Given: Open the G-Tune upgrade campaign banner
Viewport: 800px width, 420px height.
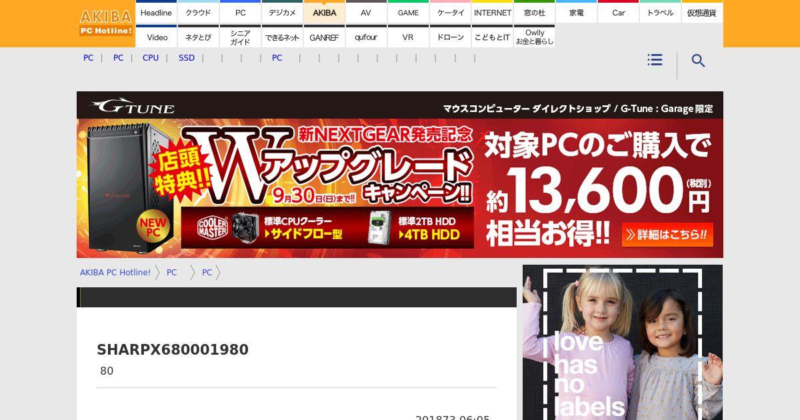Looking at the screenshot, I should 400,175.
